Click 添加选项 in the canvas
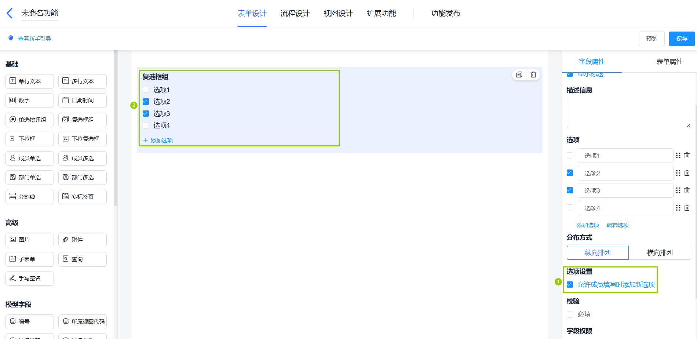The width and height of the screenshot is (697, 339). (158, 141)
